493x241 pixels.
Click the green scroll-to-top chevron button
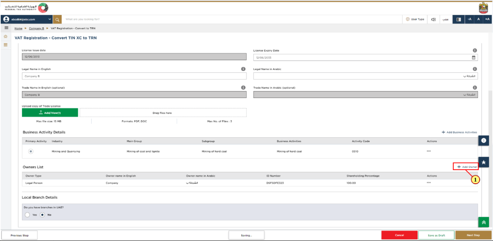(483, 222)
